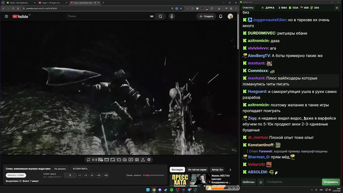The image size is (343, 193).
Task: Click the Создать button
Action: tap(206, 16)
